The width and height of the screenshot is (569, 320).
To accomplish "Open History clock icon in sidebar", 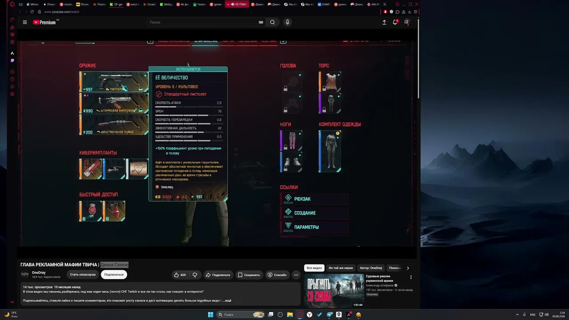I will point(12,79).
